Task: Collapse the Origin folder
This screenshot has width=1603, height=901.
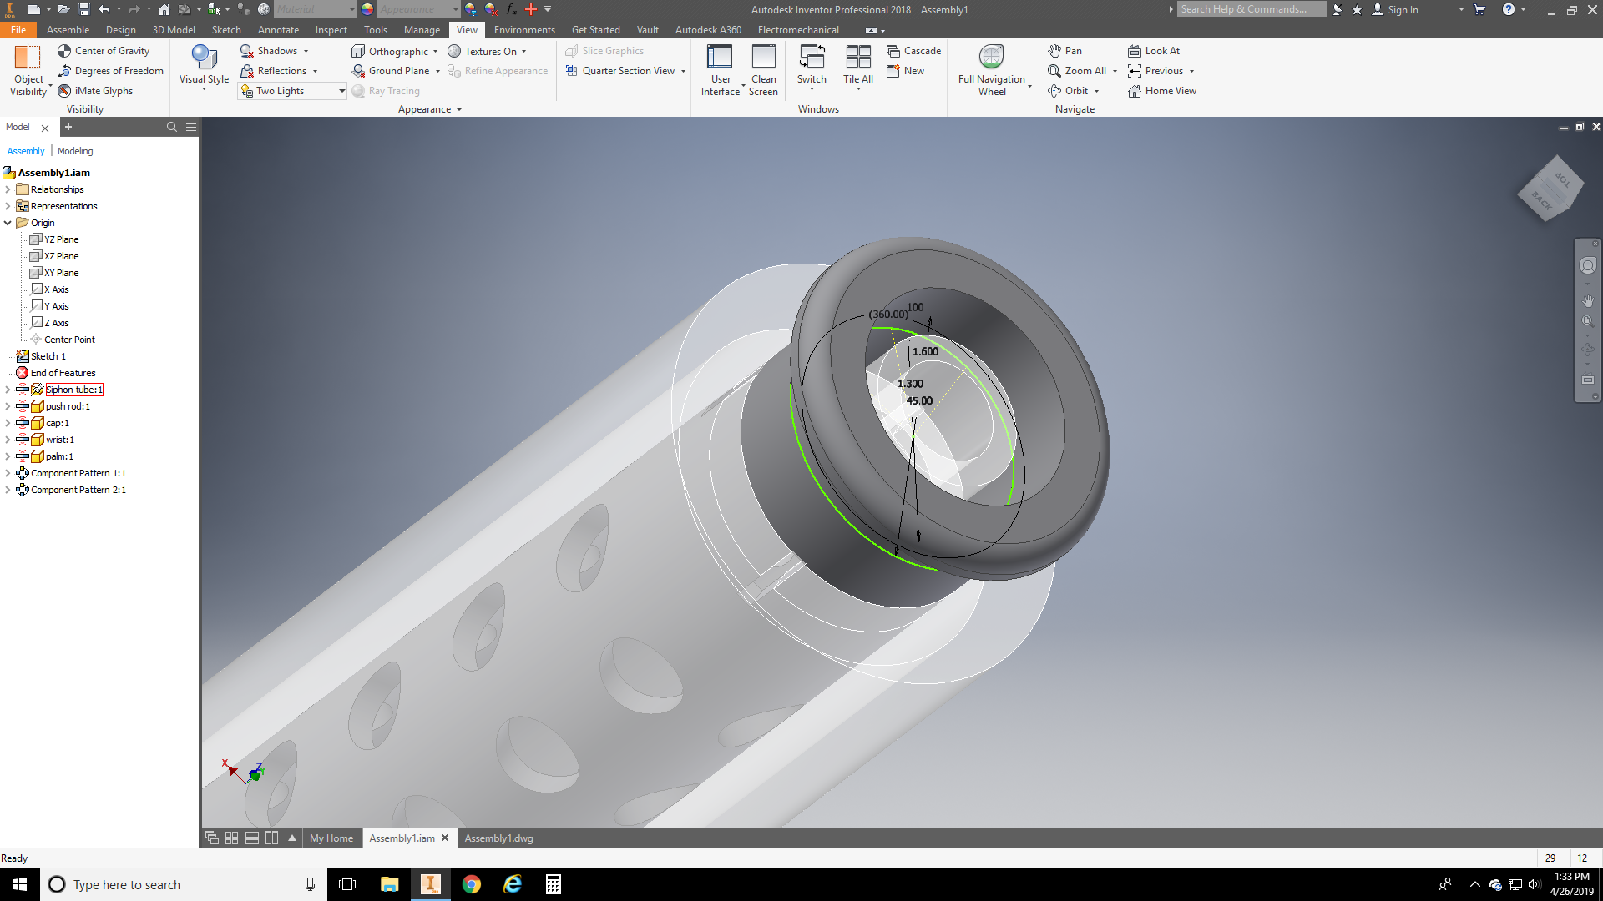Action: [8, 223]
